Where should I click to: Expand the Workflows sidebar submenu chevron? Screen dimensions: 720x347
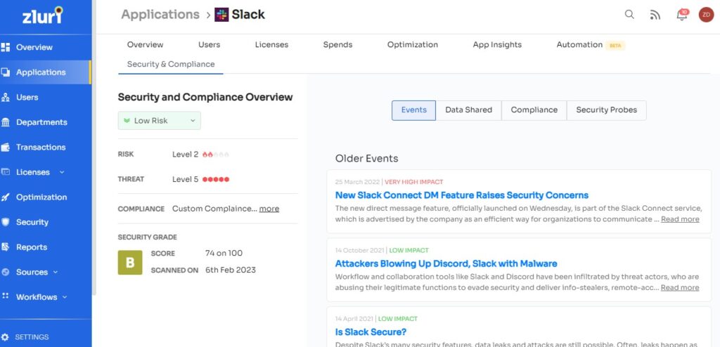[65, 297]
